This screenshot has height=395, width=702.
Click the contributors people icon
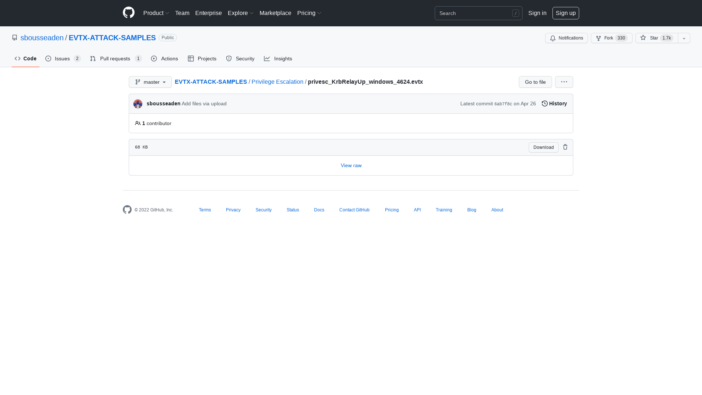pos(138,123)
